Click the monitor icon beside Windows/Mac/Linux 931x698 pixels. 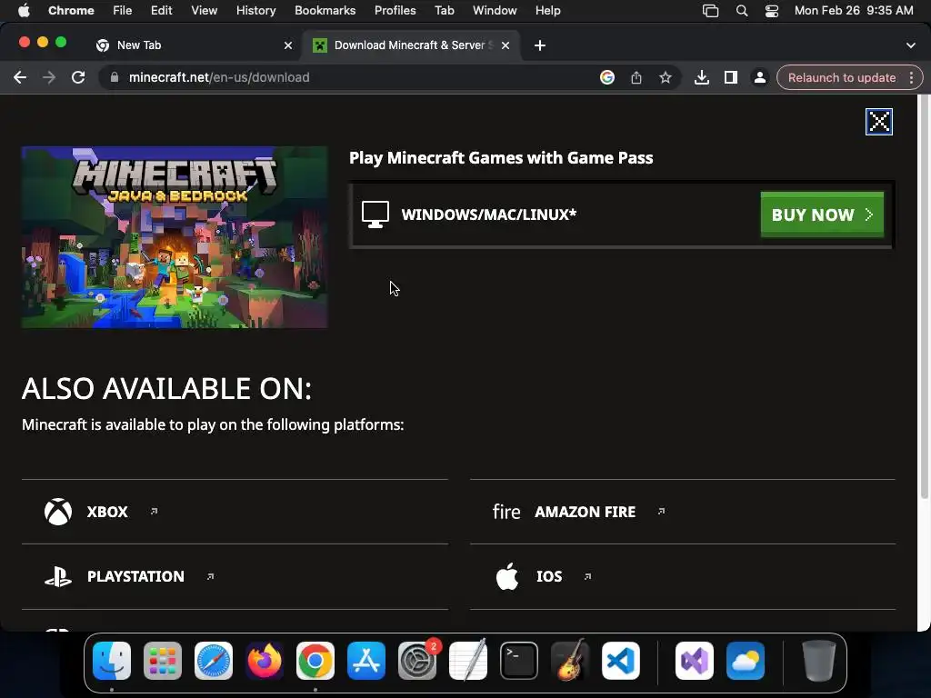coord(375,214)
